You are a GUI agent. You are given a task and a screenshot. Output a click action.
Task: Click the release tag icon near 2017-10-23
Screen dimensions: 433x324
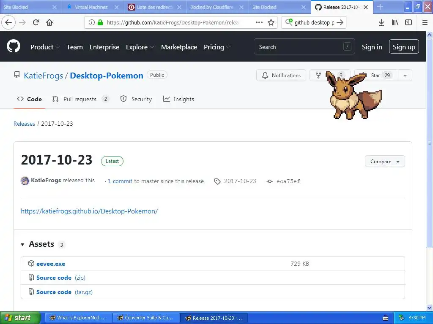tap(217, 181)
